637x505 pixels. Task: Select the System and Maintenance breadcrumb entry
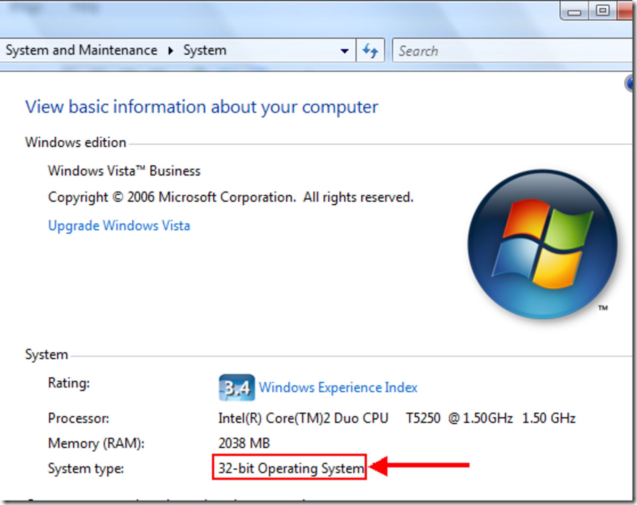pyautogui.click(x=82, y=50)
